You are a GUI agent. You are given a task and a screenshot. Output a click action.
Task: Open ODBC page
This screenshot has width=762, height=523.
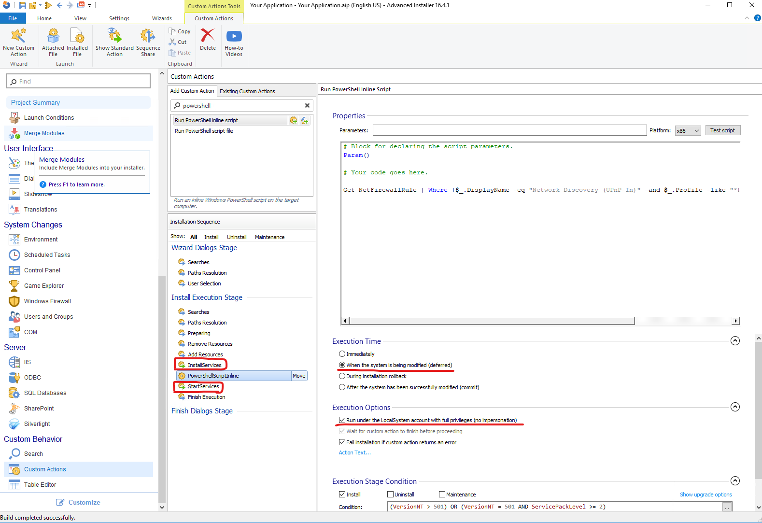(x=32, y=378)
